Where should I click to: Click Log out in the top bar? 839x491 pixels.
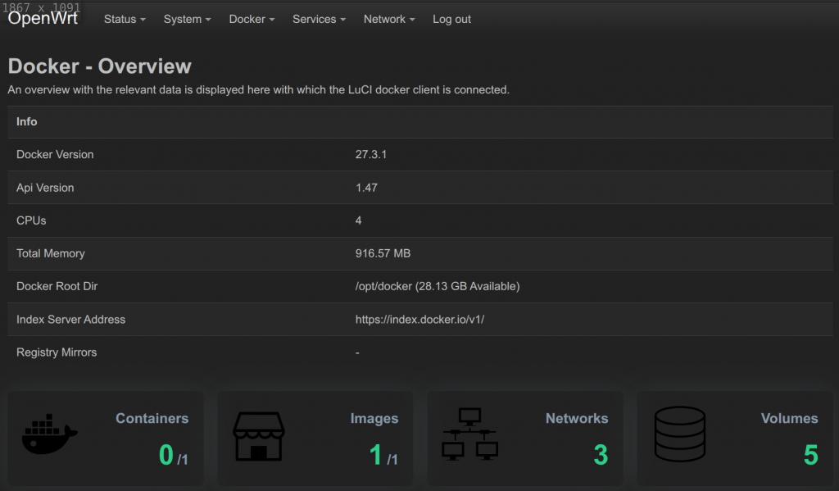point(451,20)
